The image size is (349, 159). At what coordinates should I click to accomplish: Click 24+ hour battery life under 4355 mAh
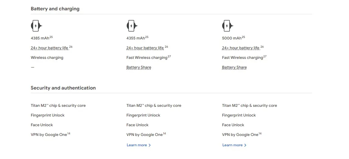(145, 48)
